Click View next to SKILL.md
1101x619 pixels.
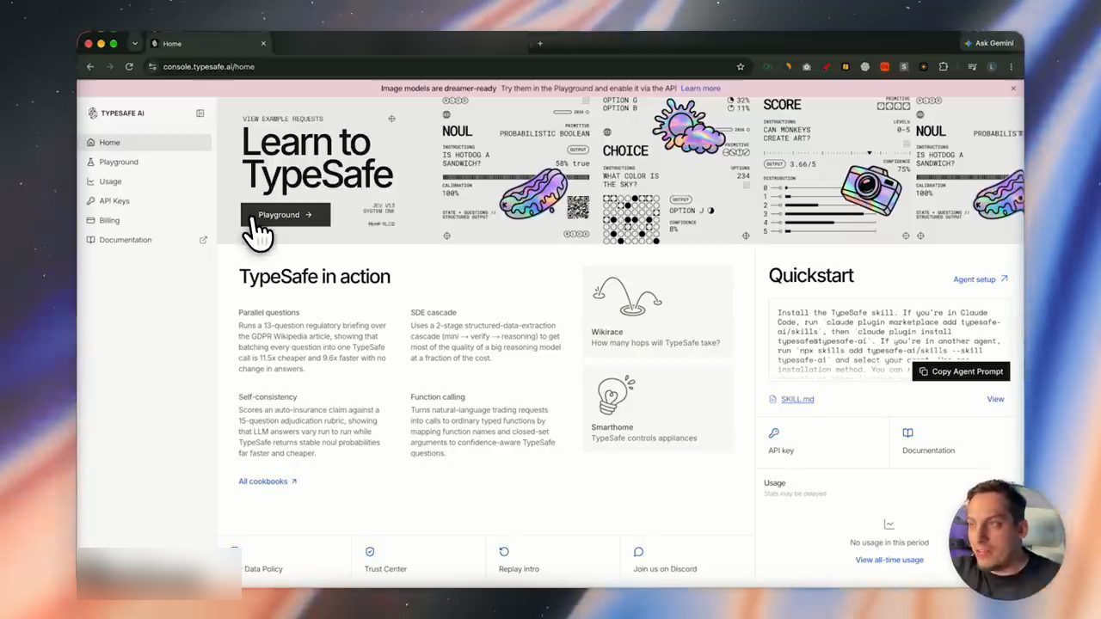(x=995, y=399)
